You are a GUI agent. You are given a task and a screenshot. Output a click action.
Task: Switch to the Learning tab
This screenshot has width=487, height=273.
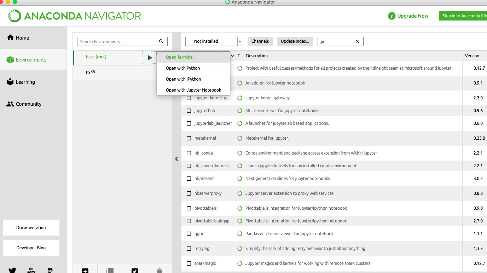[33, 82]
